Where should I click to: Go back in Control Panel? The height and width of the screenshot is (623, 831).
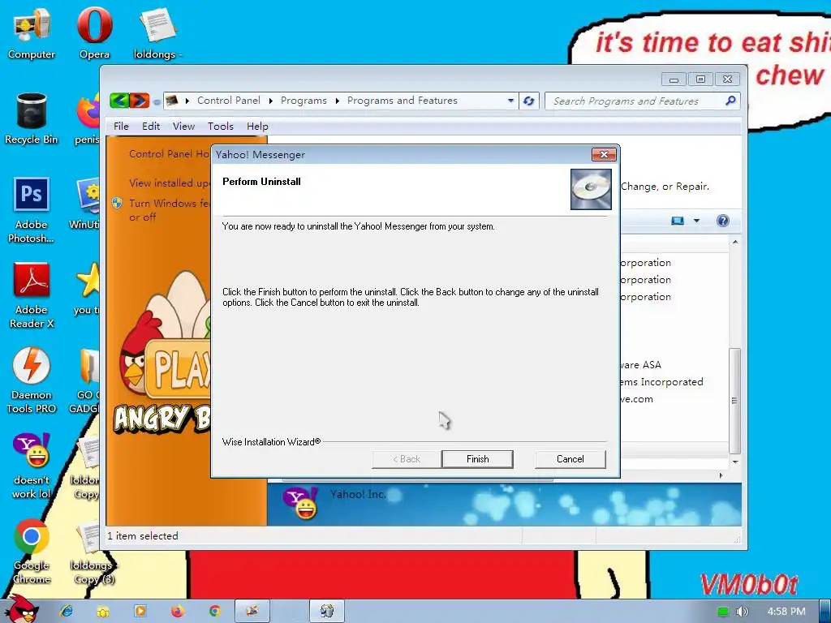coord(119,100)
